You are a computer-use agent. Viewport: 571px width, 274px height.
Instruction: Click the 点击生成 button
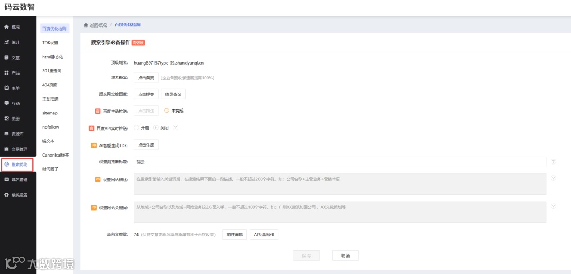tap(146, 144)
